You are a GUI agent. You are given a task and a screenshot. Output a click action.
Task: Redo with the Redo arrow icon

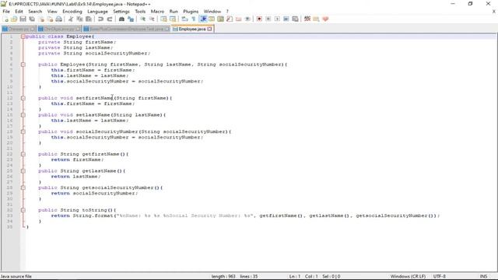110,19
